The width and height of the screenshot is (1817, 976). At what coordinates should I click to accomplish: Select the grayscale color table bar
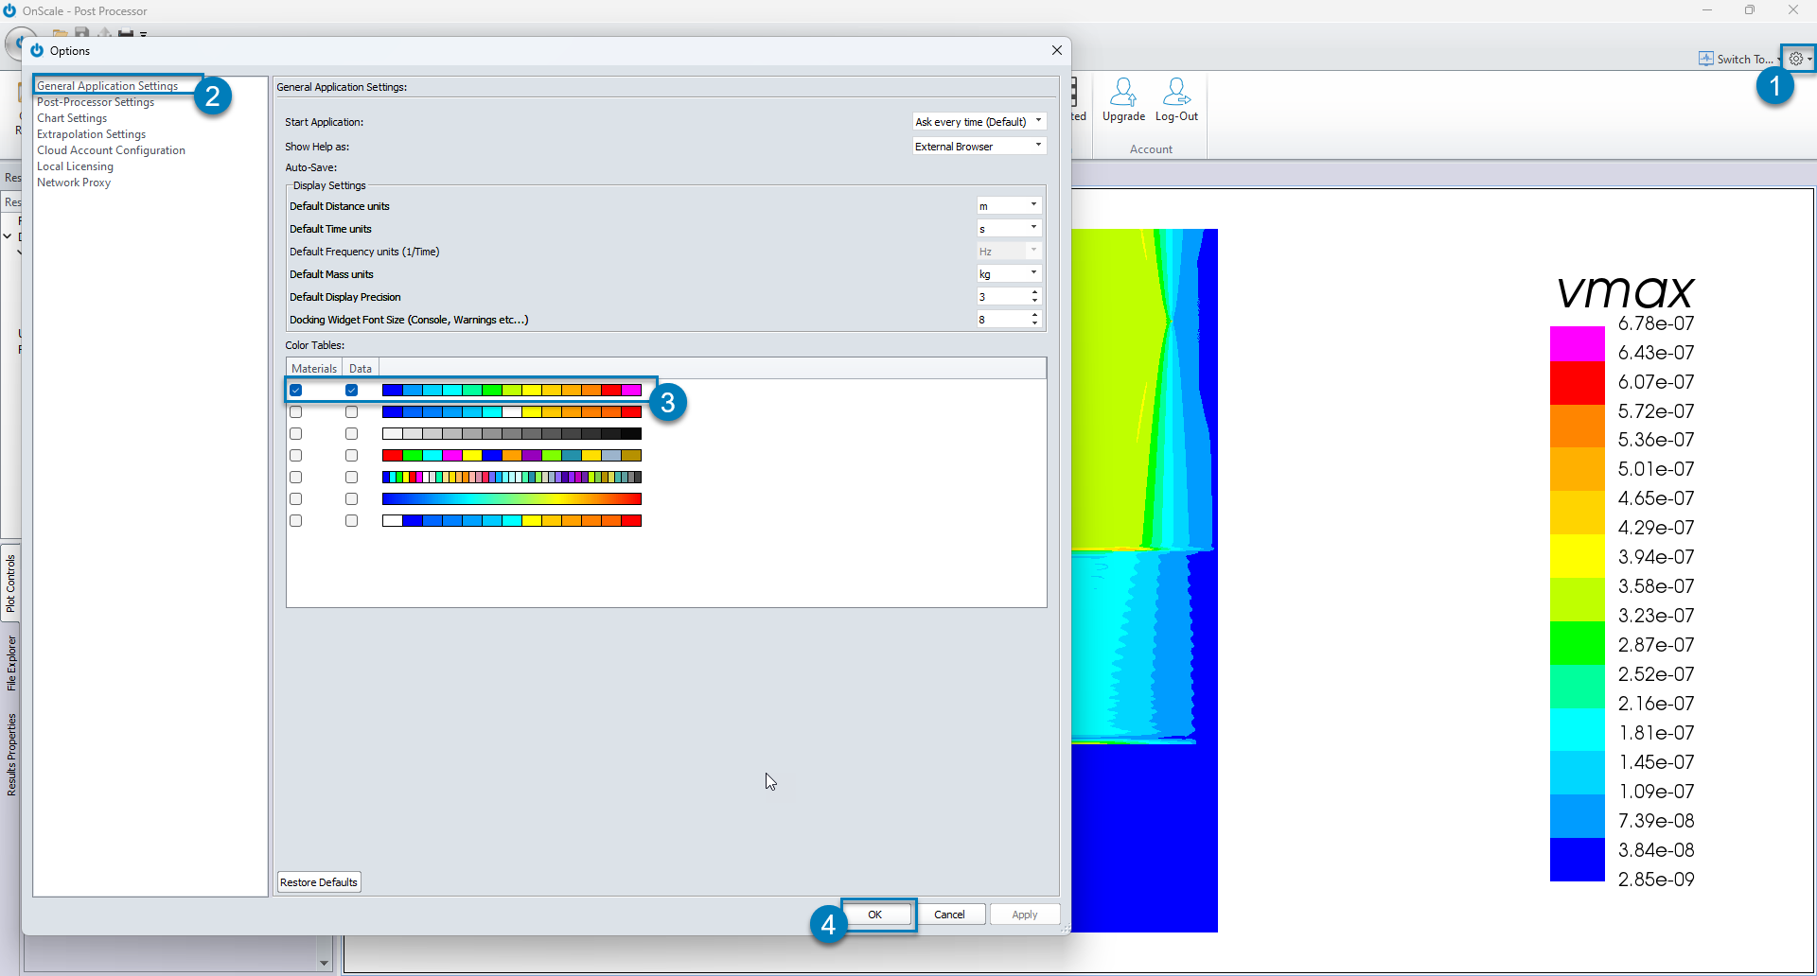(x=512, y=433)
